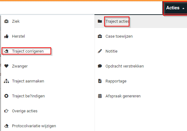Choose the Overige acties entry
The width and height of the screenshot is (187, 131).
pyautogui.click(x=25, y=111)
